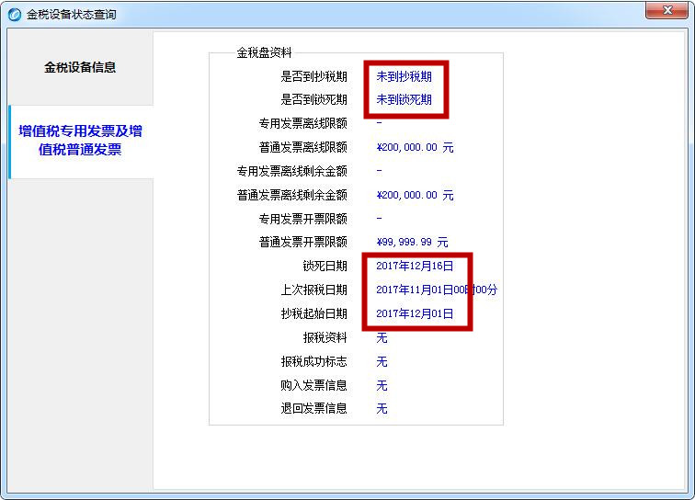Click the date 2017年12月16日

coord(415,266)
